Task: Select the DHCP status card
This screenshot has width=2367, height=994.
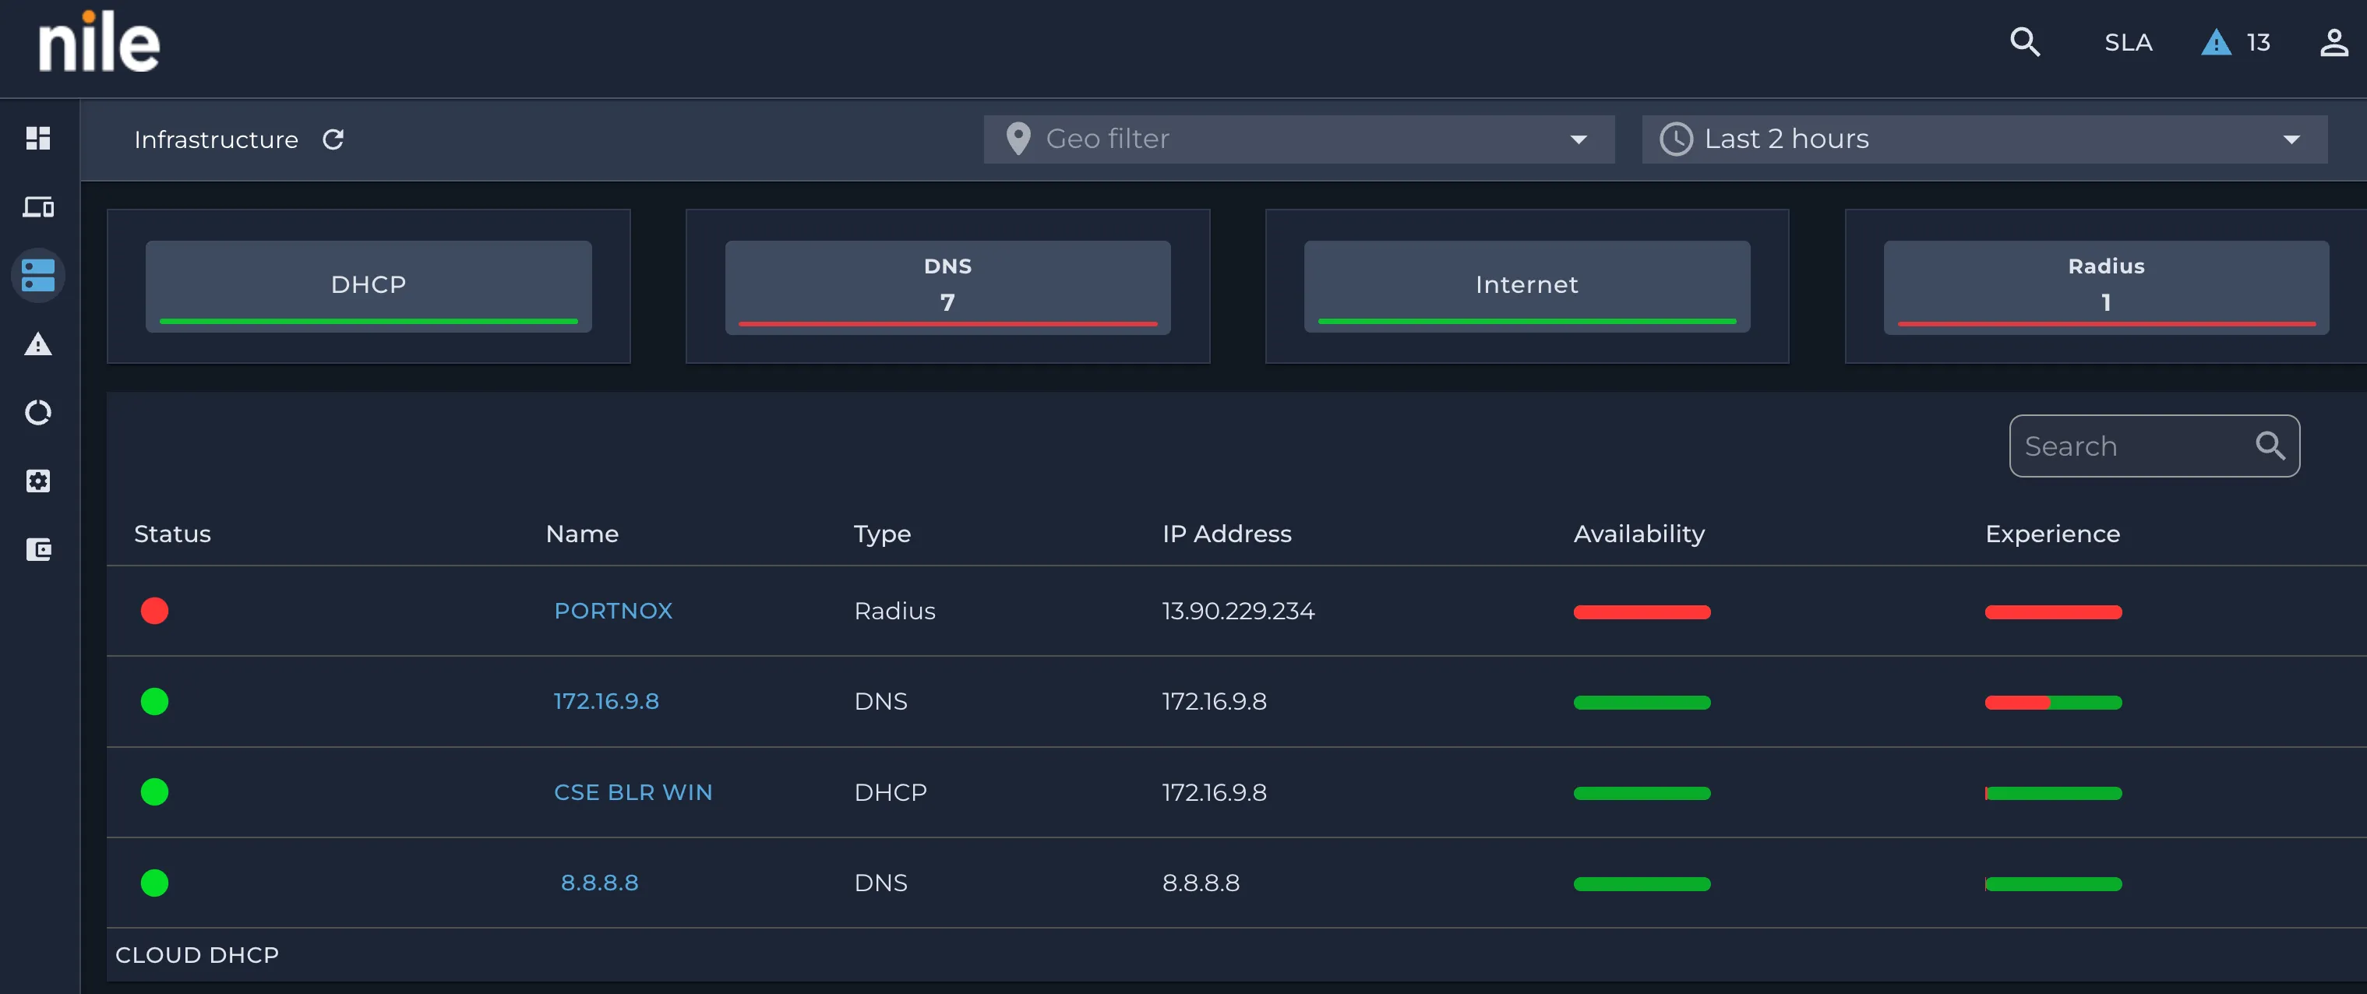Action: point(369,286)
